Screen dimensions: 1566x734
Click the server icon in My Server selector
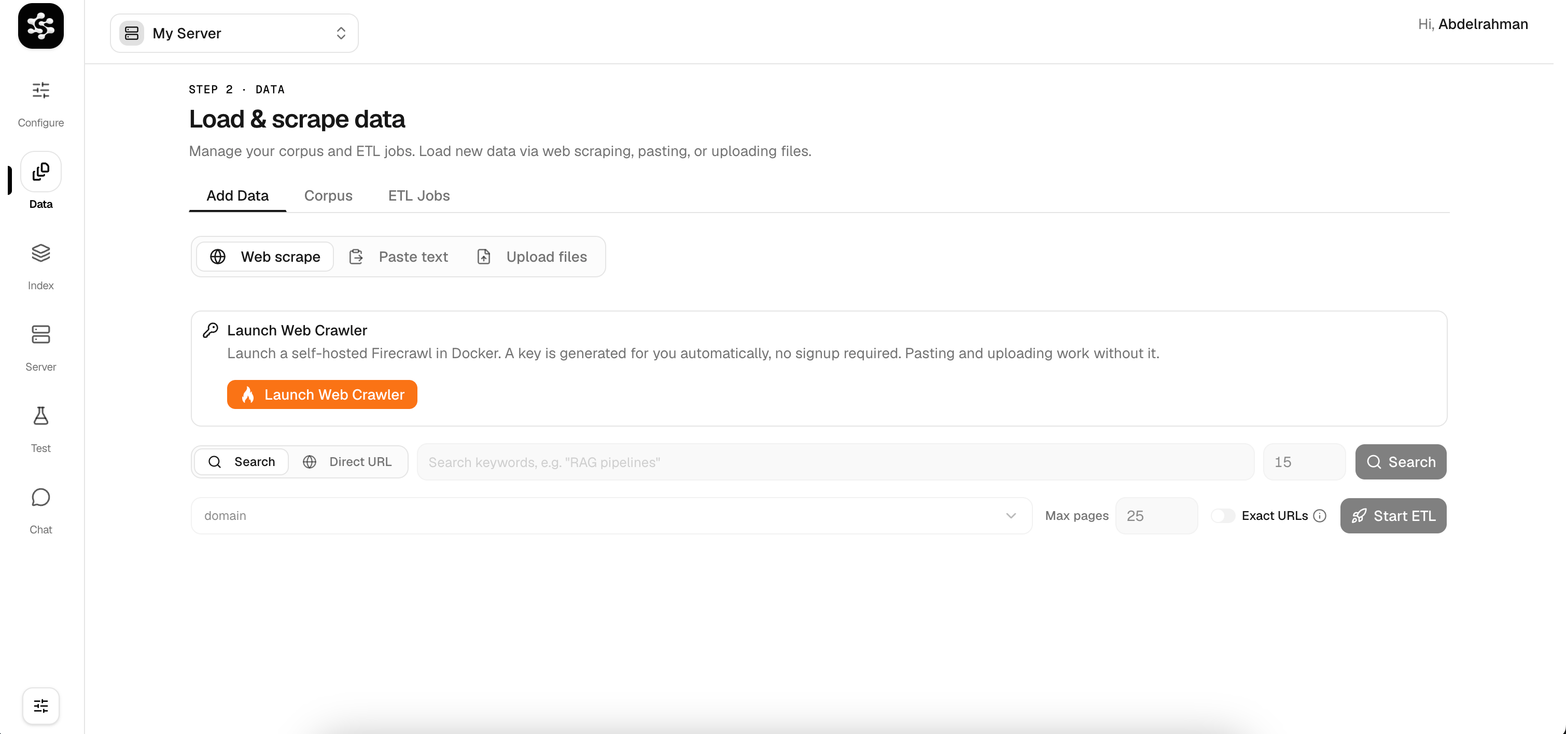[132, 33]
